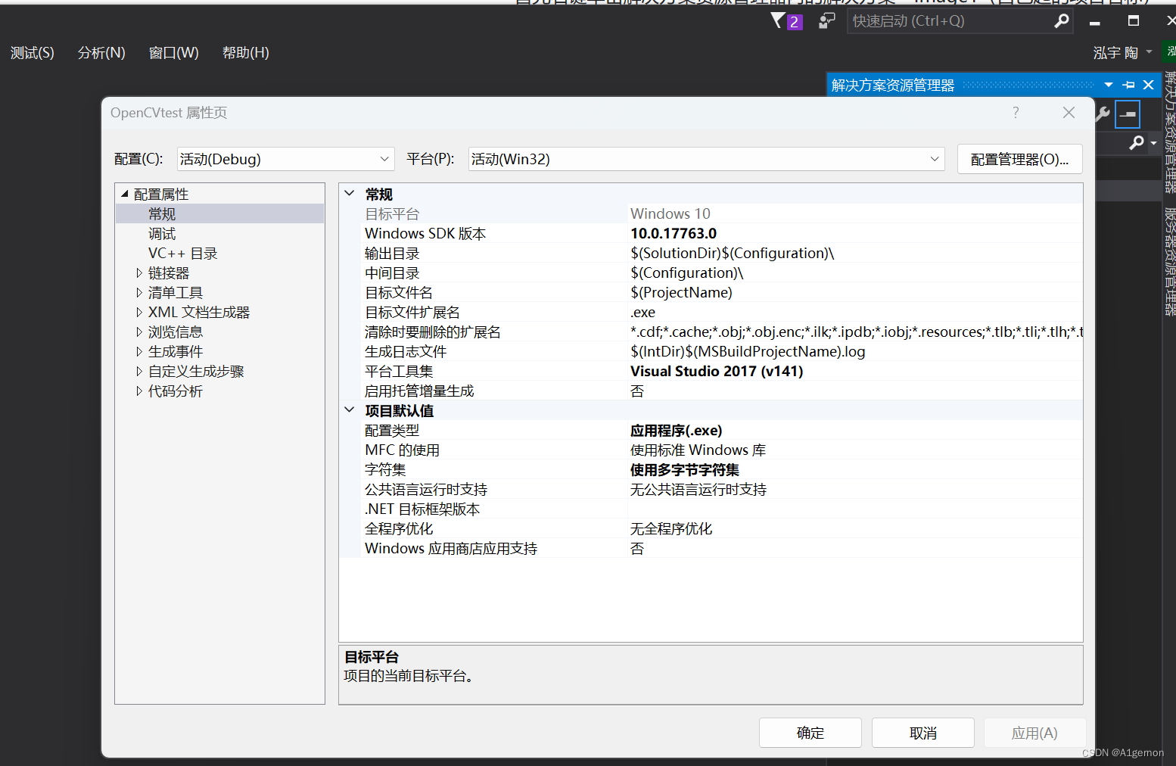Collapse the 项目默认值 property group chevron
Image resolution: width=1176 pixels, height=766 pixels.
tap(349, 409)
